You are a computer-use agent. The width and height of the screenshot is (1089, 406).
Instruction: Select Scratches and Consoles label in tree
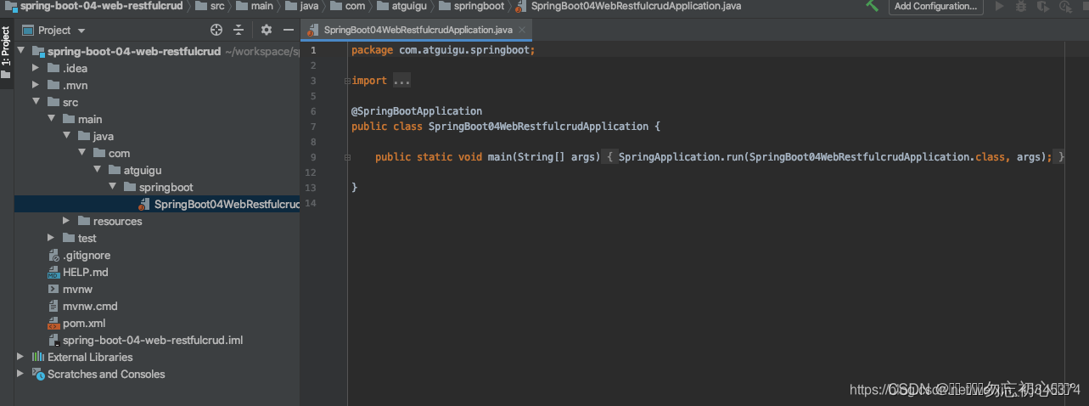click(106, 374)
